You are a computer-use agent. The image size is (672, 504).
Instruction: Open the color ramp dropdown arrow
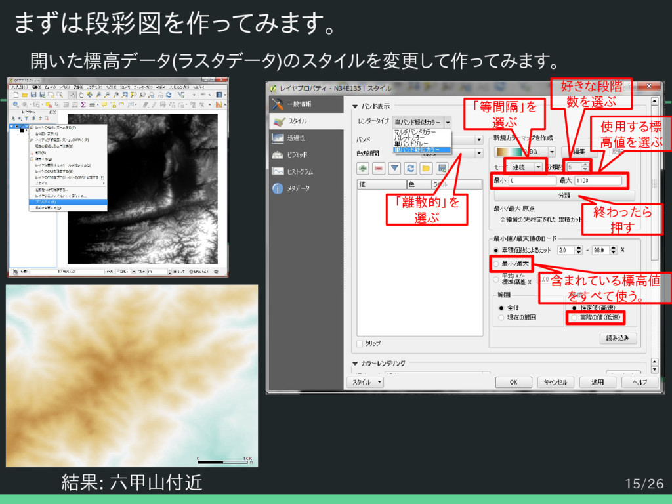(551, 152)
